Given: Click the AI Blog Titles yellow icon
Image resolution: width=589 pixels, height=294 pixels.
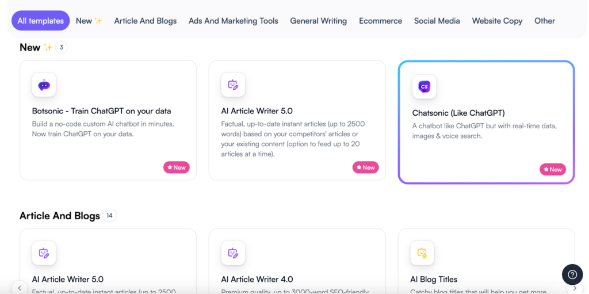Looking at the screenshot, I should (x=422, y=253).
